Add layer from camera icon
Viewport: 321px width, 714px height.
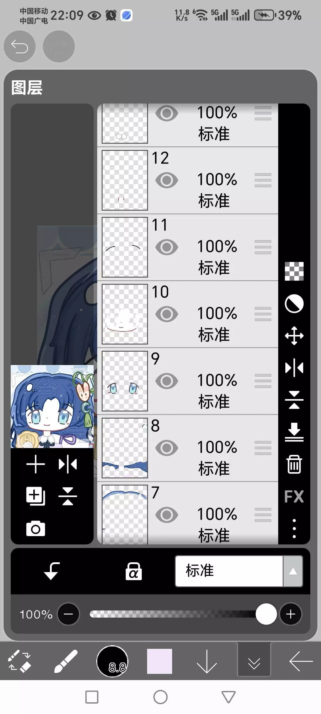(36, 529)
